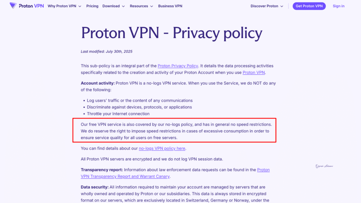Open the Download menu
This screenshot has height=203, width=361.
click(111, 6)
